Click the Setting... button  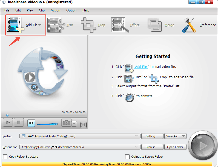pos(152,136)
